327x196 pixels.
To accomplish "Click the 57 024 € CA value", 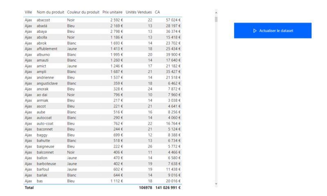I will click(x=173, y=20).
